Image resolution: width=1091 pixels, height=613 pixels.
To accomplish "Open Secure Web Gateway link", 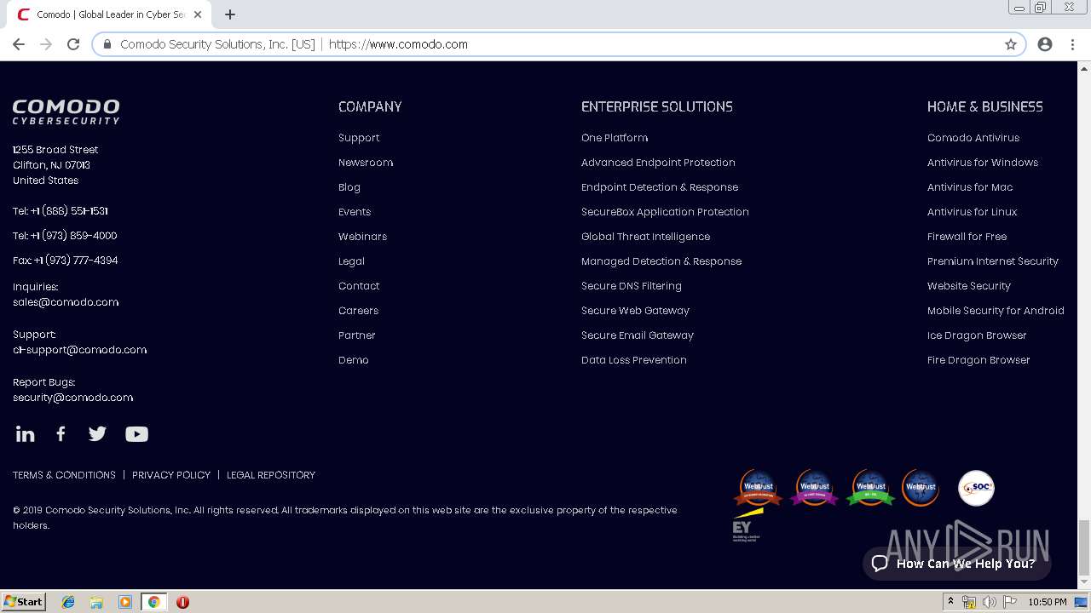I will (x=635, y=311).
